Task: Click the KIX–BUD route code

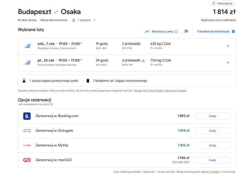Action: (x=101, y=65)
